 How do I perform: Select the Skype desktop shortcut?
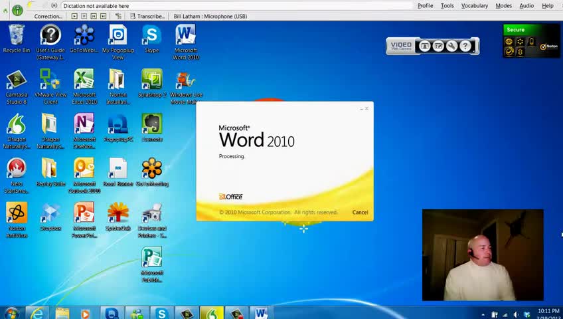click(x=151, y=39)
